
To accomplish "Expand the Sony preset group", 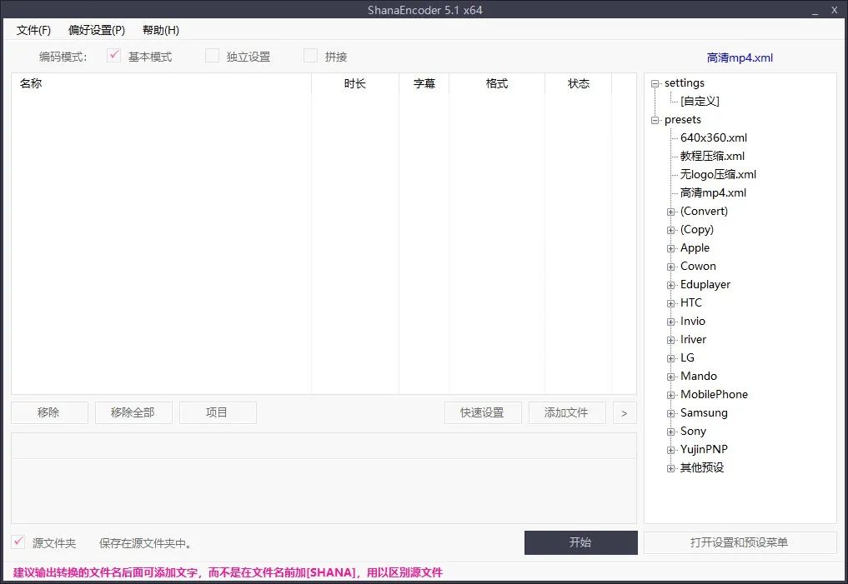I will coord(671,431).
